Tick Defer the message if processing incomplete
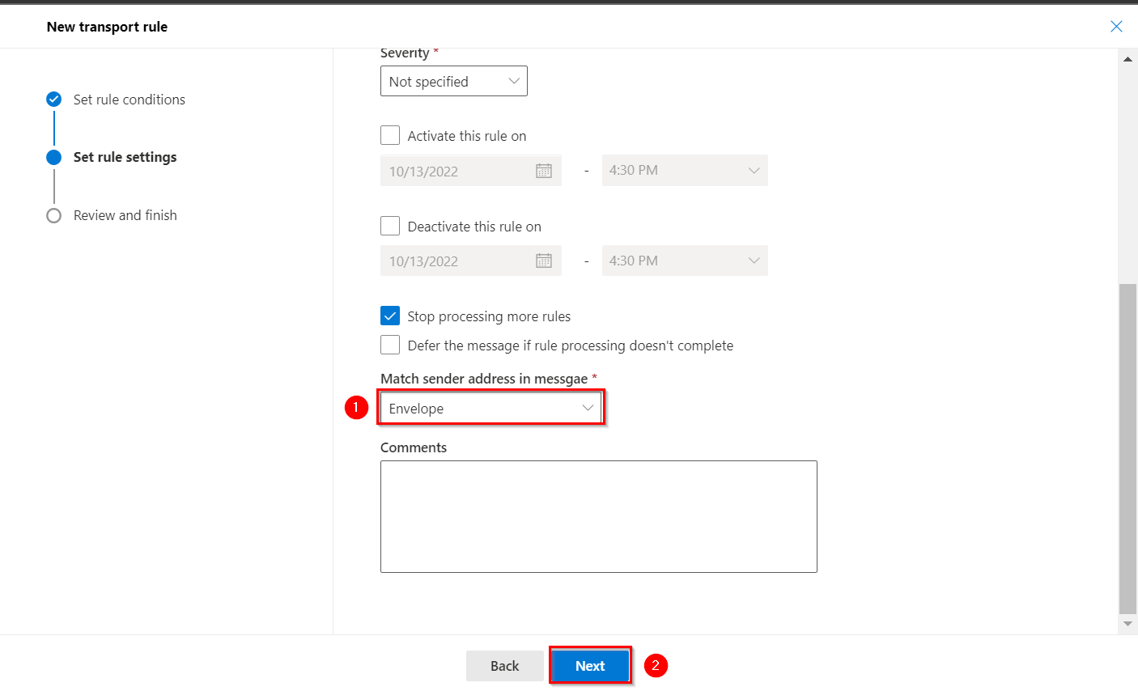 tap(390, 345)
